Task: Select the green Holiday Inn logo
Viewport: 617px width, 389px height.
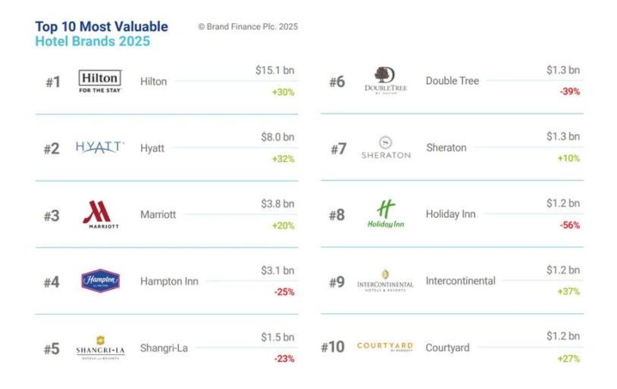Action: [386, 214]
